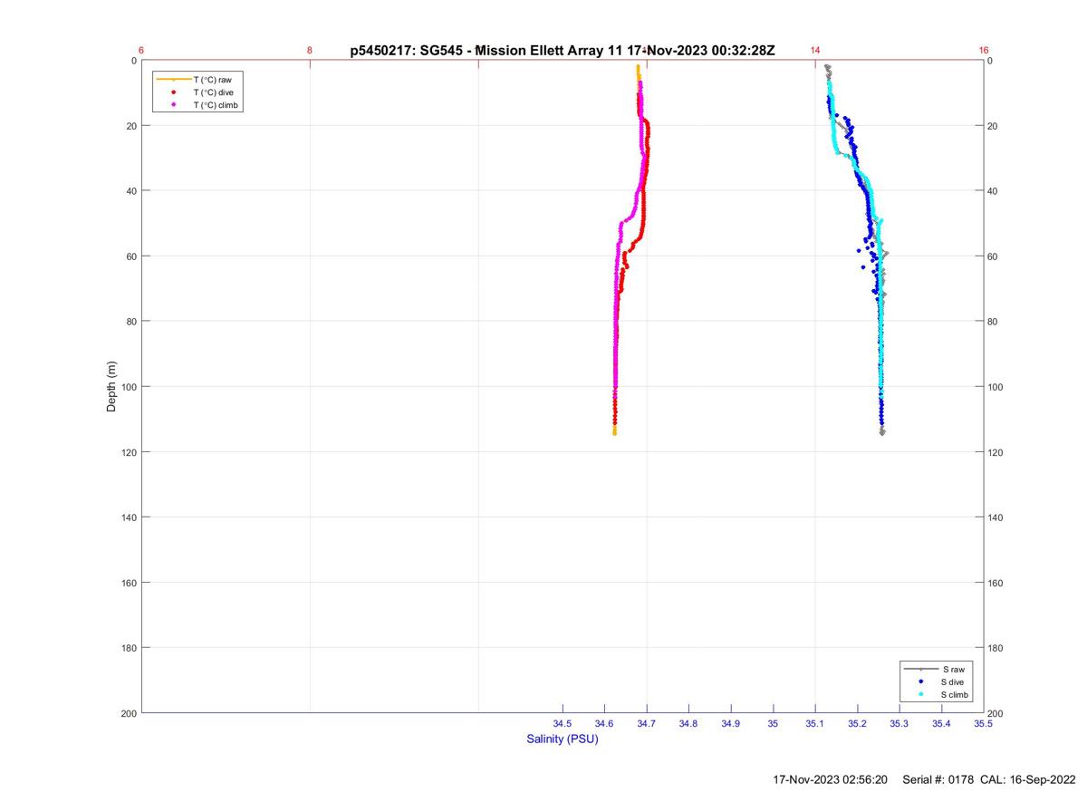The height and width of the screenshot is (802, 1087).
Task: Select the 'S dive' legend entry
Action: (953, 681)
